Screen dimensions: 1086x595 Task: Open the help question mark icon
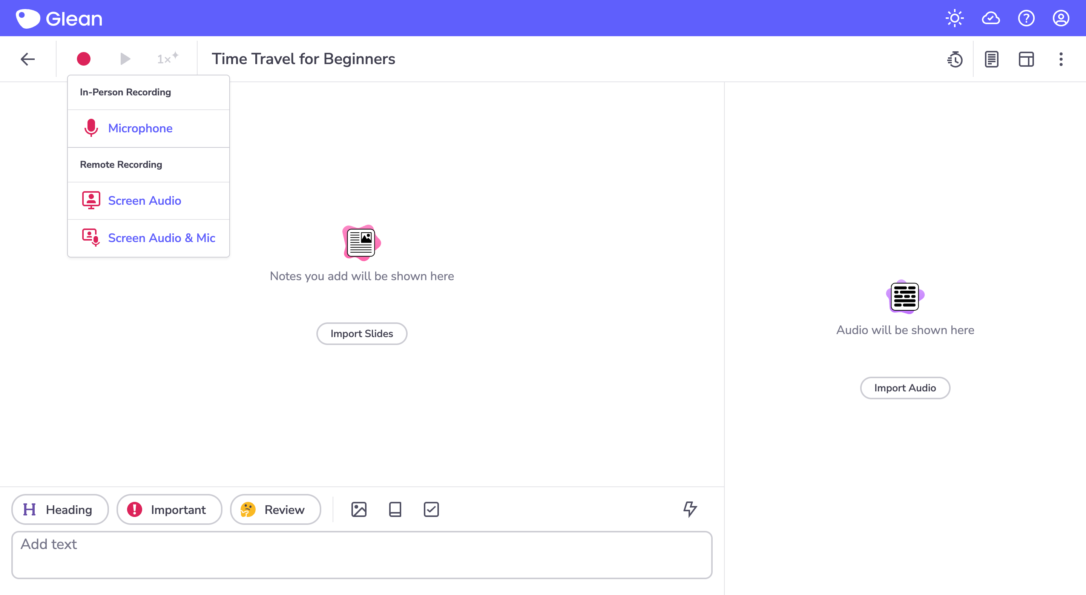(1026, 18)
